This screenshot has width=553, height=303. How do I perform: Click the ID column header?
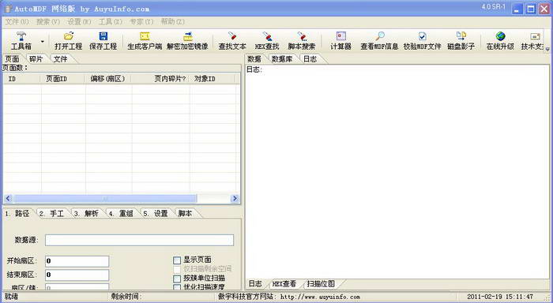22,79
